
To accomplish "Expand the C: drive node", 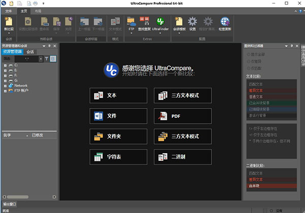I will click(x=5, y=65).
